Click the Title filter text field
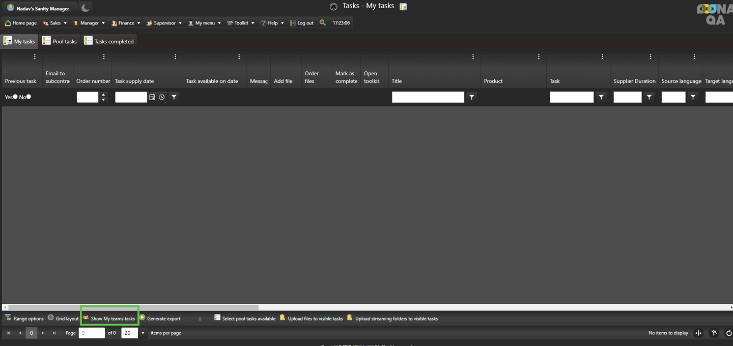The width and height of the screenshot is (733, 346). point(428,97)
